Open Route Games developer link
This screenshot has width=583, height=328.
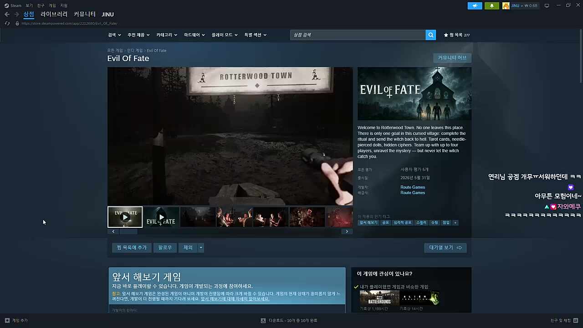point(413,187)
